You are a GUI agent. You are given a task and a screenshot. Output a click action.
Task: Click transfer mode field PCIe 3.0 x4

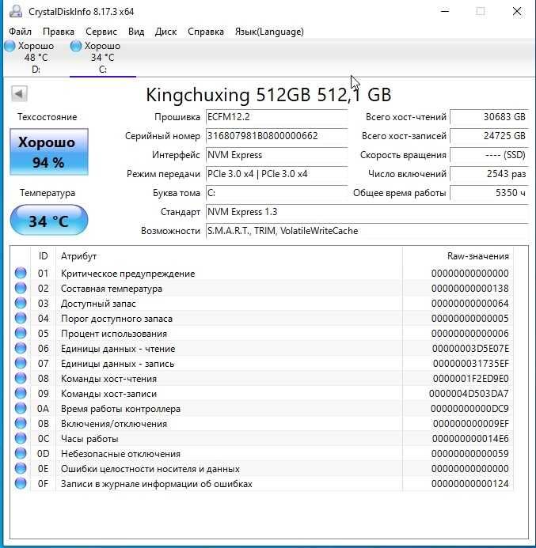[277, 174]
